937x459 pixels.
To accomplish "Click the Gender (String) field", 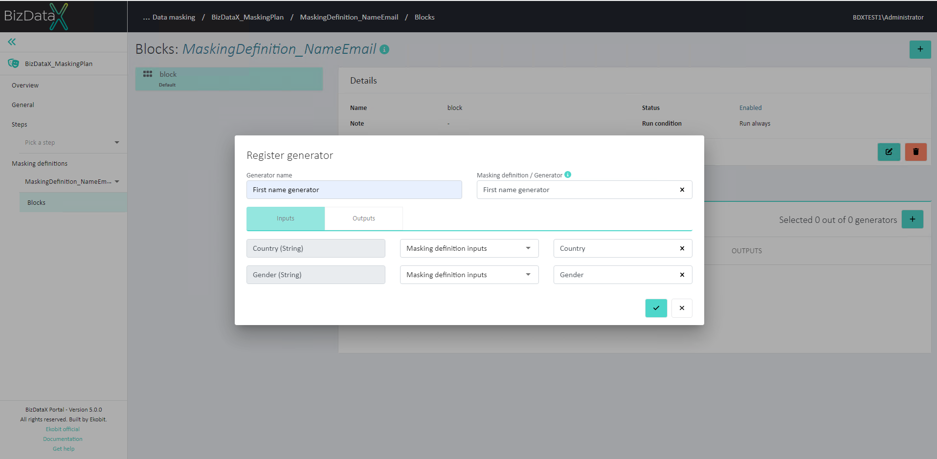I will [316, 275].
